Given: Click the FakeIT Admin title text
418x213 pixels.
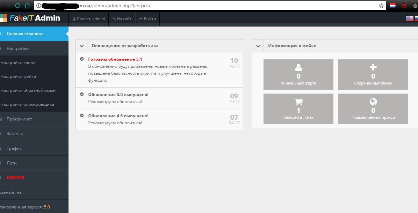Looking at the screenshot, I should pyautogui.click(x=35, y=18).
